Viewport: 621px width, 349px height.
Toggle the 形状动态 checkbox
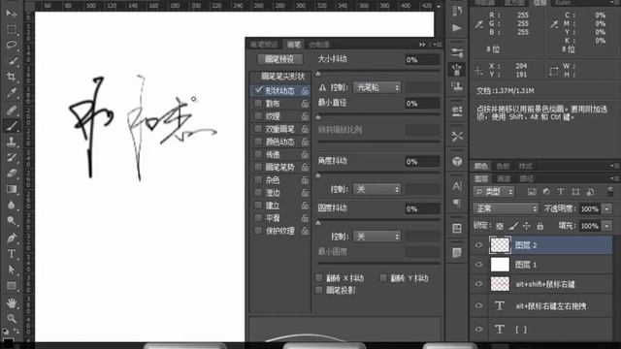point(259,90)
